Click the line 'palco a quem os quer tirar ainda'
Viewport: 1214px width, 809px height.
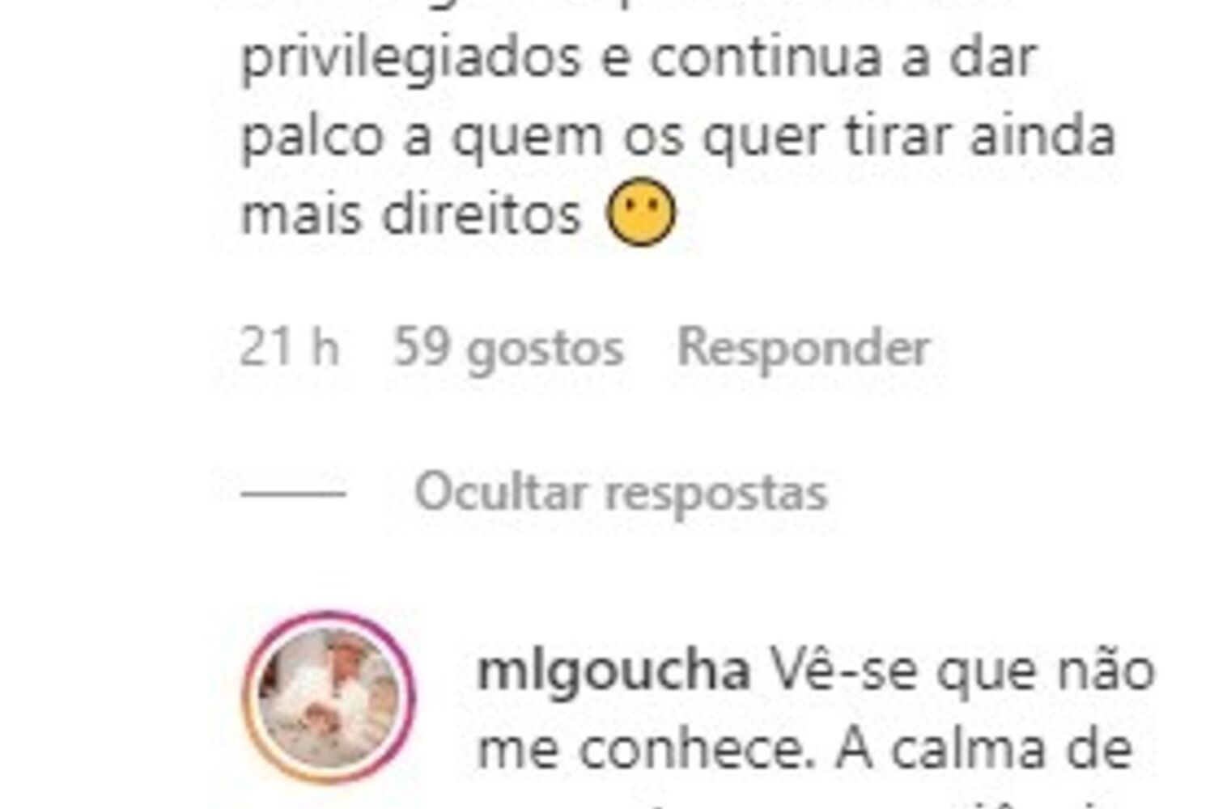(678, 136)
